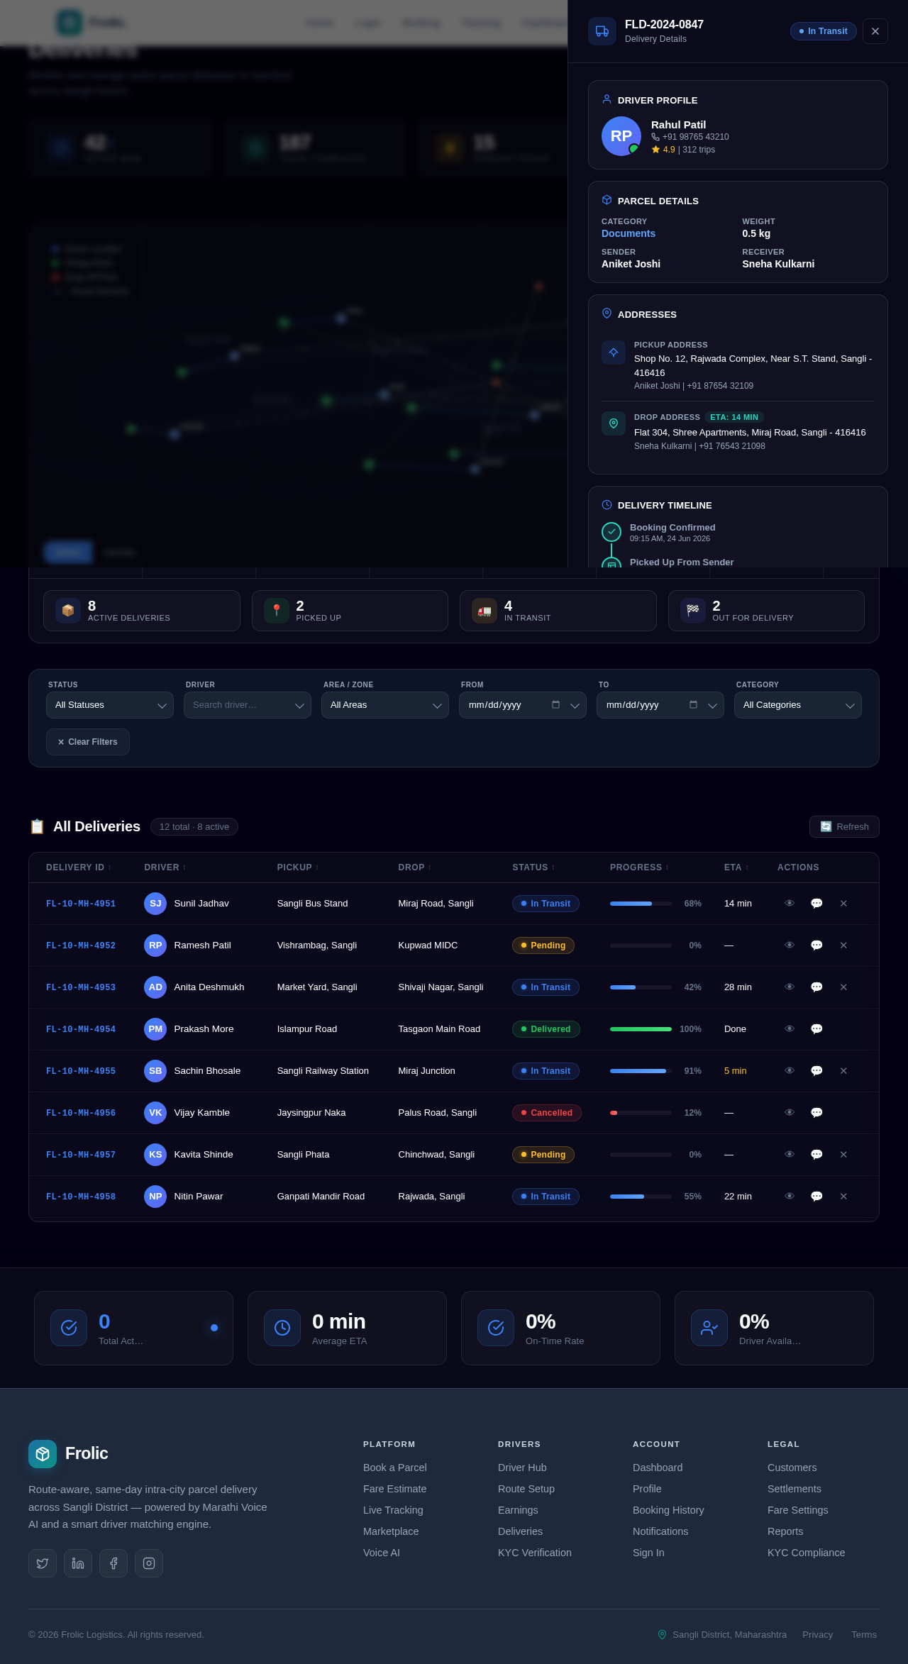Click the In Transit truck stat card

[558, 611]
